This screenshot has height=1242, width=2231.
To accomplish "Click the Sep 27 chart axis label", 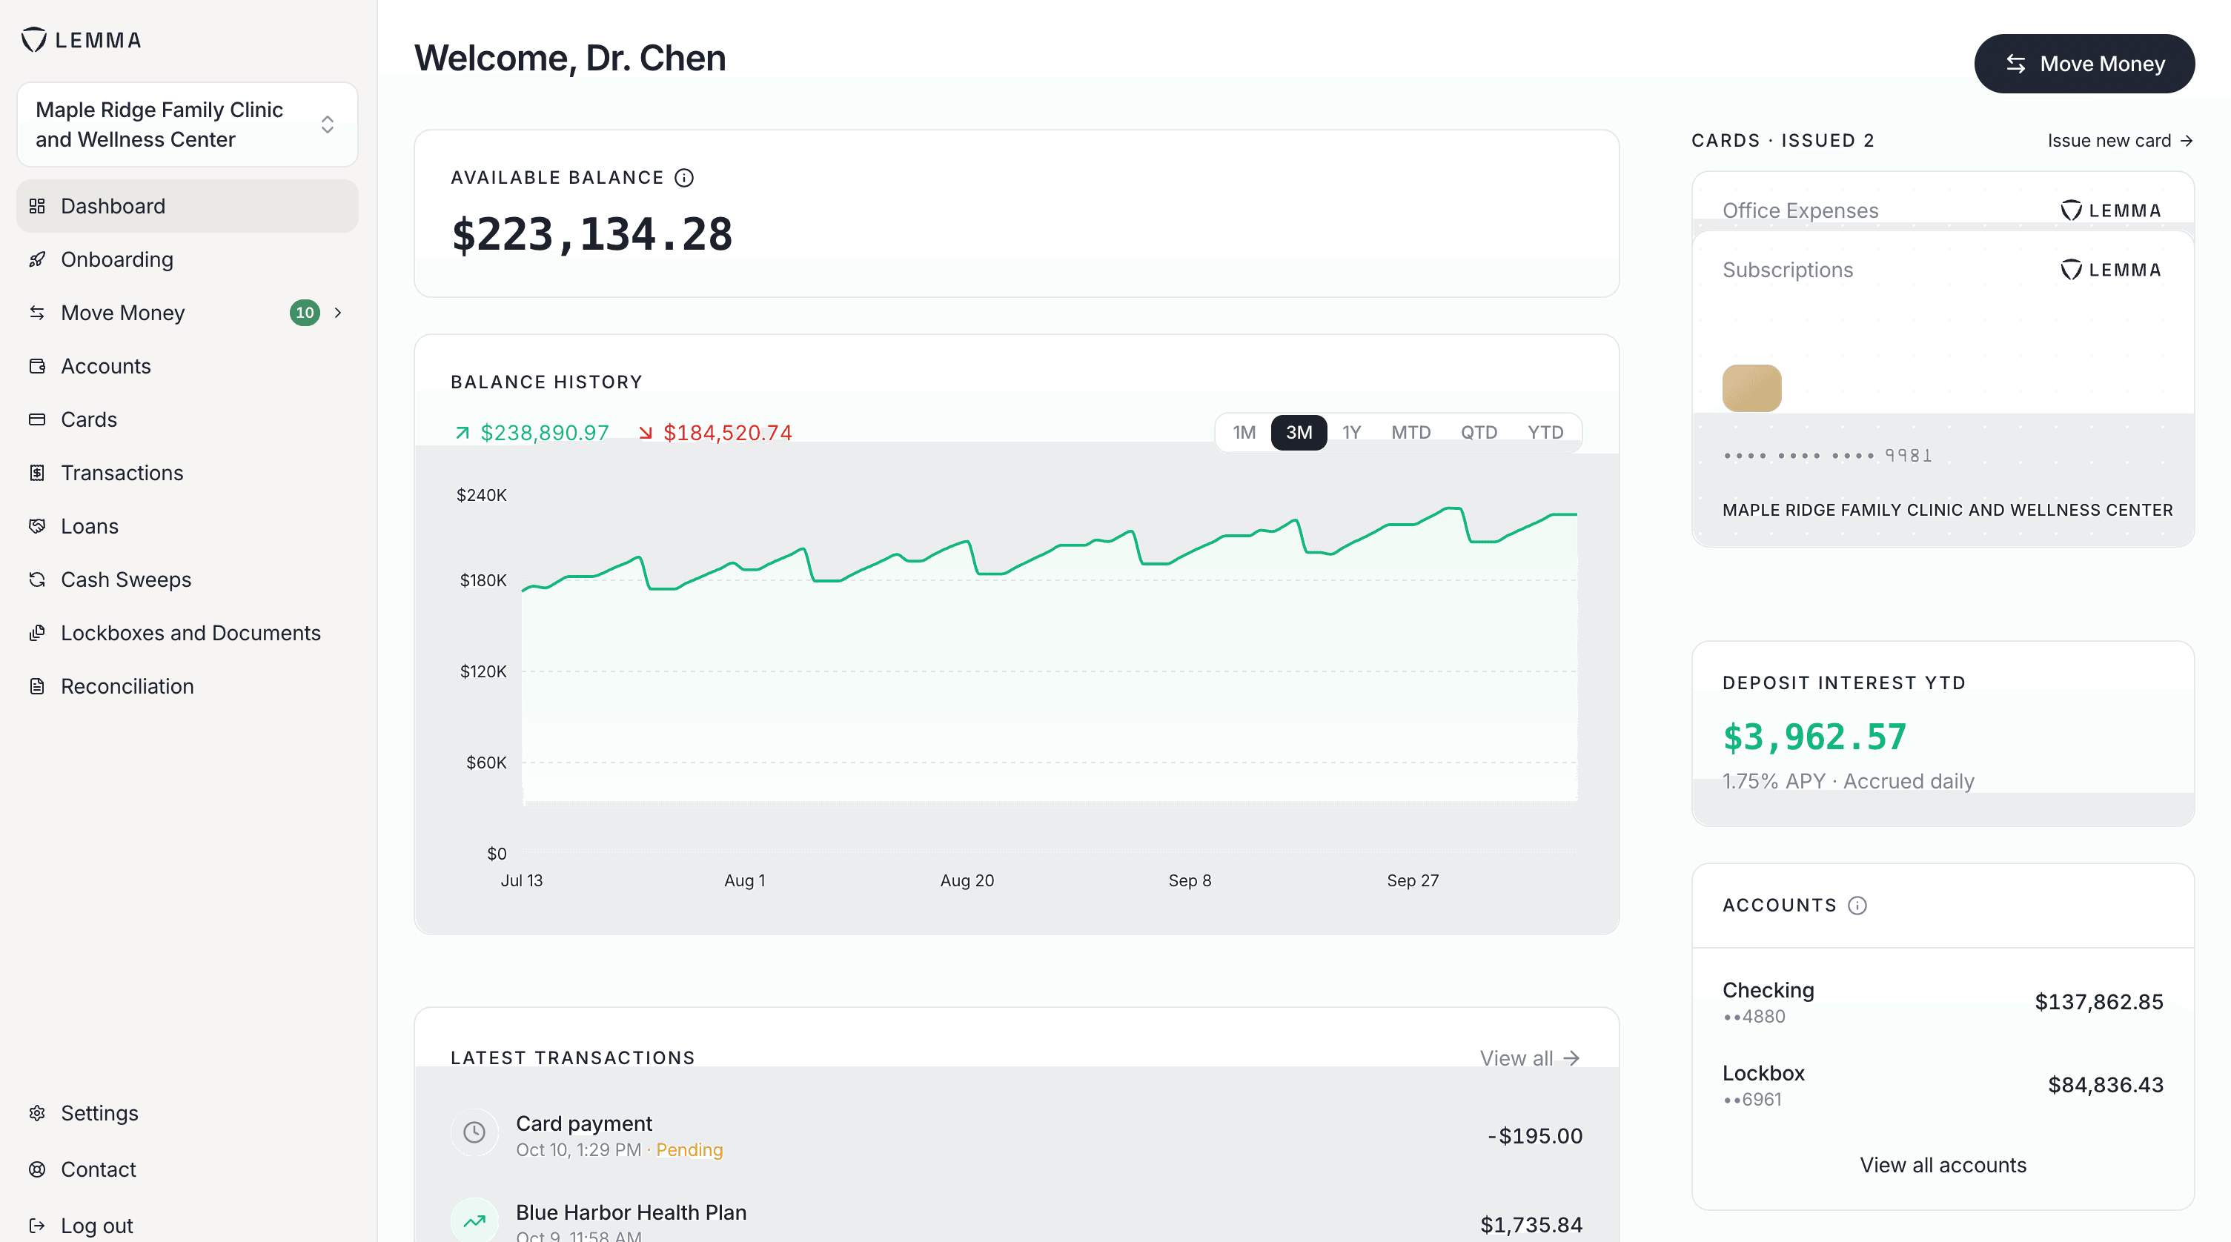I will coord(1413,880).
